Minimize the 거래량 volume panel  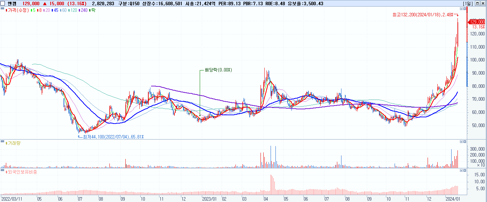[461, 142]
